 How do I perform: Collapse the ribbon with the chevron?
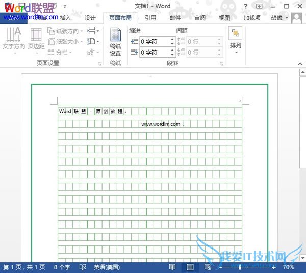click(300, 64)
